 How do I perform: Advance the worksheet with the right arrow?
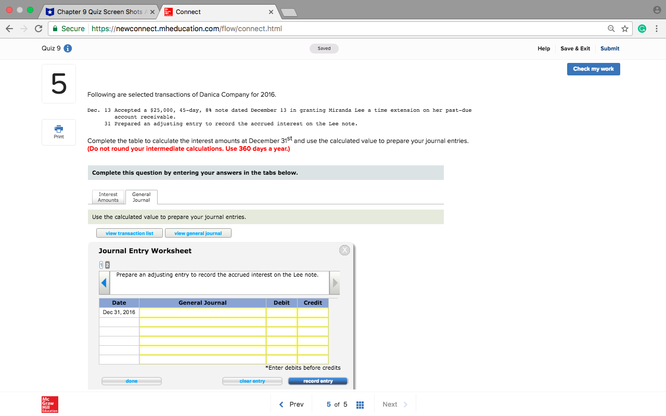334,282
